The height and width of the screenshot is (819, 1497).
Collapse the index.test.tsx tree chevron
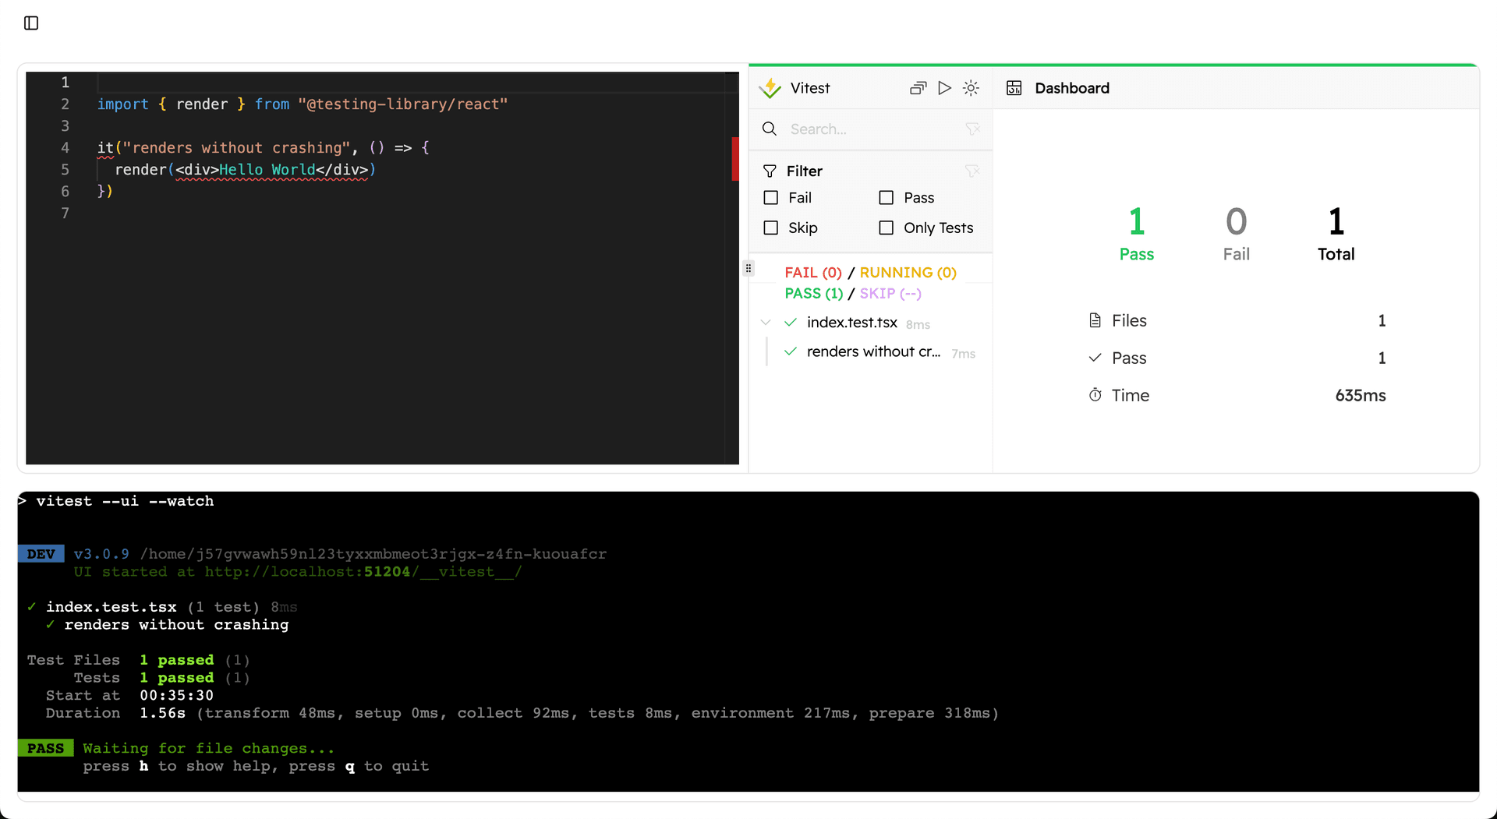(x=766, y=322)
